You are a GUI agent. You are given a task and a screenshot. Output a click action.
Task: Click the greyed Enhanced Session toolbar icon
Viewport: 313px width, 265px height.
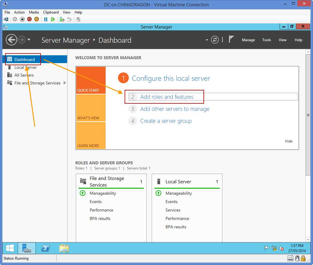tap(78, 19)
